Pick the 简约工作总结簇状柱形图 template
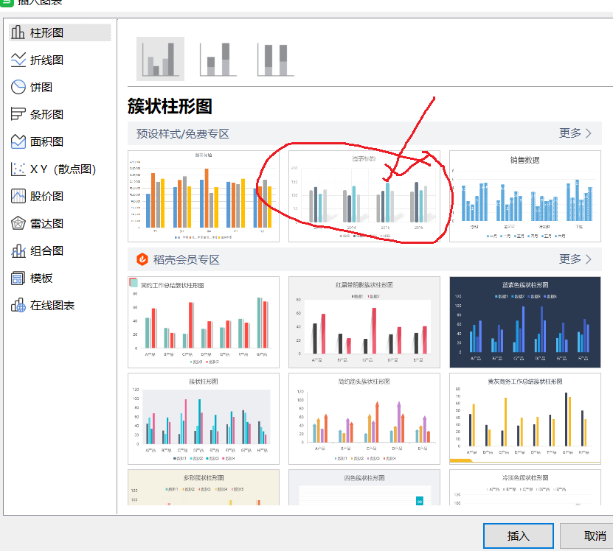Image resolution: width=613 pixels, height=551 pixels. tap(204, 322)
